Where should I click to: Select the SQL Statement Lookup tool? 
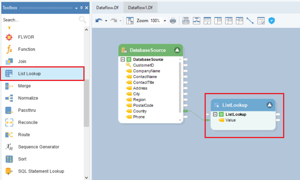coord(41,171)
